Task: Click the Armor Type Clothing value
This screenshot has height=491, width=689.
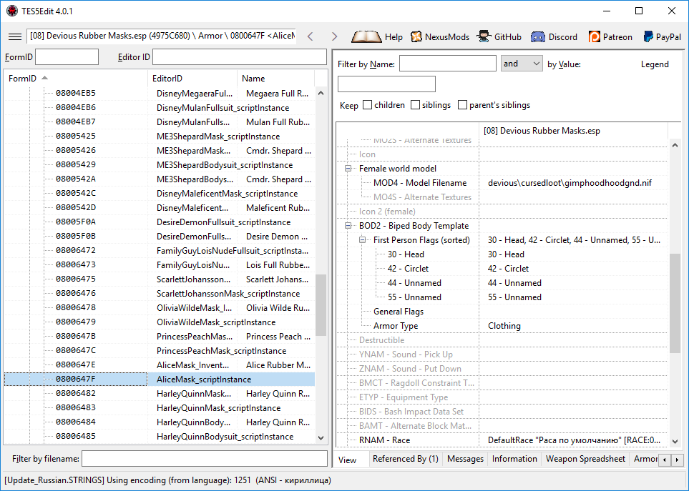Action: tap(504, 326)
